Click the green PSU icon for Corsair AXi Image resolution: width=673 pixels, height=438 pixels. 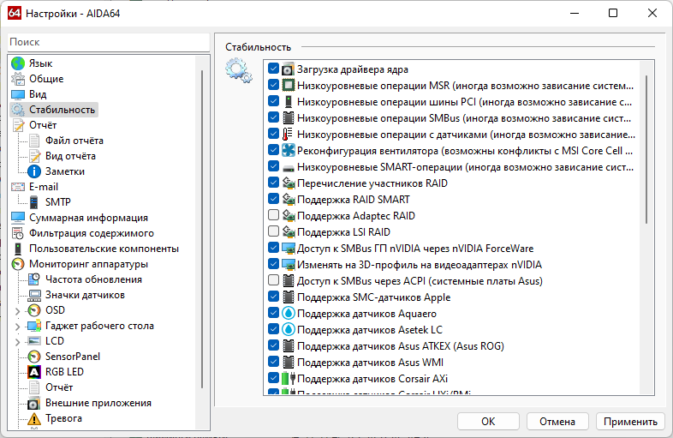[x=289, y=379]
